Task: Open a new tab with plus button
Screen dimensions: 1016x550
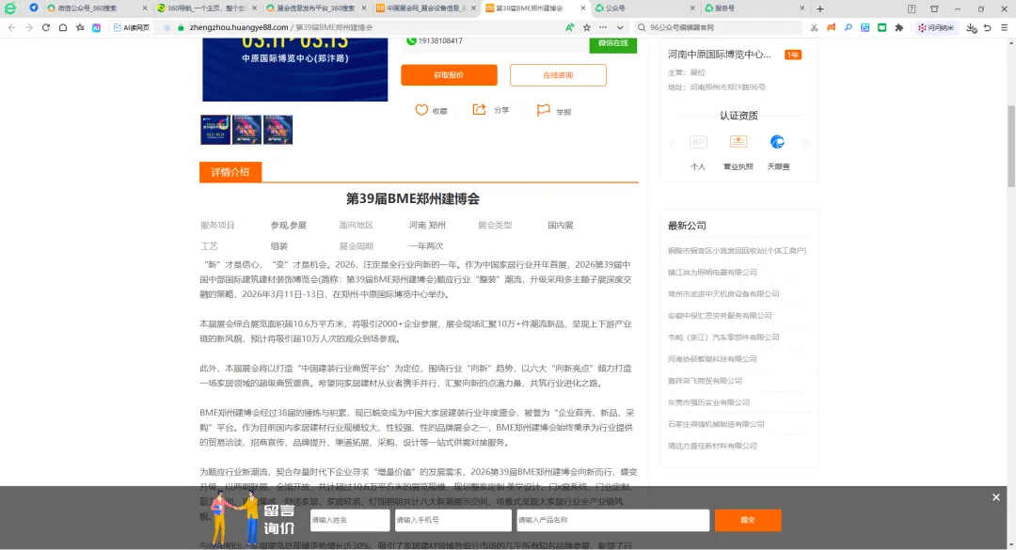Action: click(x=820, y=8)
